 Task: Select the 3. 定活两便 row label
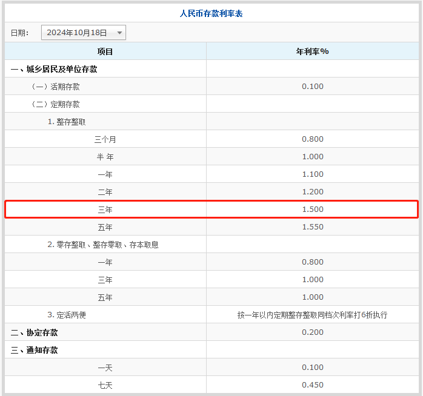point(67,315)
